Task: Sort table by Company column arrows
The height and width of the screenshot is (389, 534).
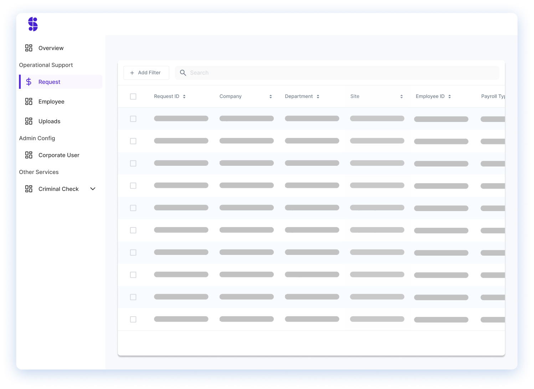Action: point(271,97)
